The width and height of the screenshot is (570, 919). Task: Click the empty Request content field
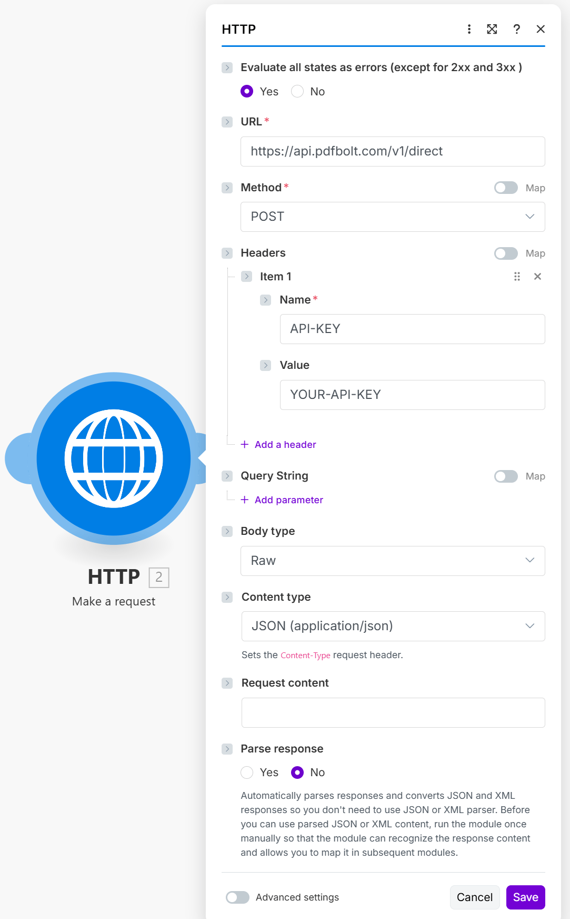pyautogui.click(x=393, y=712)
